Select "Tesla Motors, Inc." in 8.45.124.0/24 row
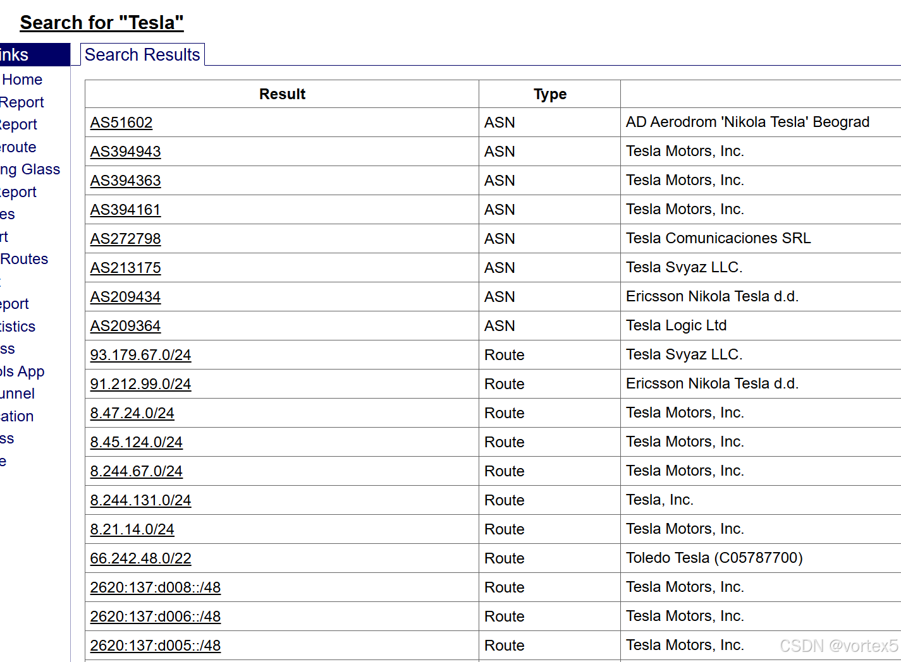The width and height of the screenshot is (901, 662). pyautogui.click(x=685, y=442)
